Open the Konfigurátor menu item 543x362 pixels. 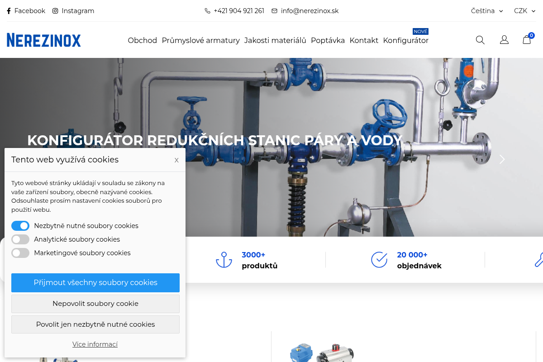(406, 40)
